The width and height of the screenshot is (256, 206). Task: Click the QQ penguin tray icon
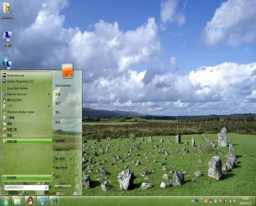(x=210, y=201)
